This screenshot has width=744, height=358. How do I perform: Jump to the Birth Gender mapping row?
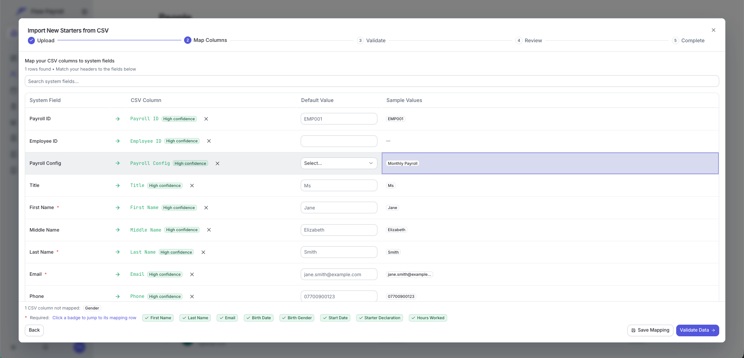(297, 318)
